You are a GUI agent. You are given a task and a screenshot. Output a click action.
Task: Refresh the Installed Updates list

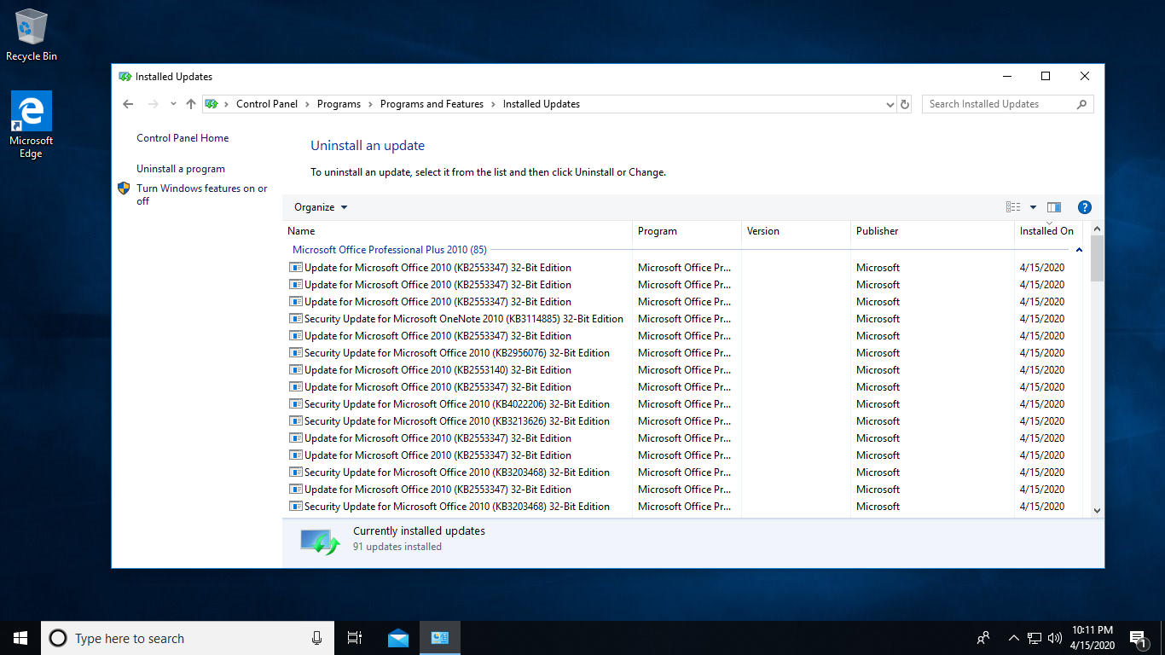pos(905,104)
